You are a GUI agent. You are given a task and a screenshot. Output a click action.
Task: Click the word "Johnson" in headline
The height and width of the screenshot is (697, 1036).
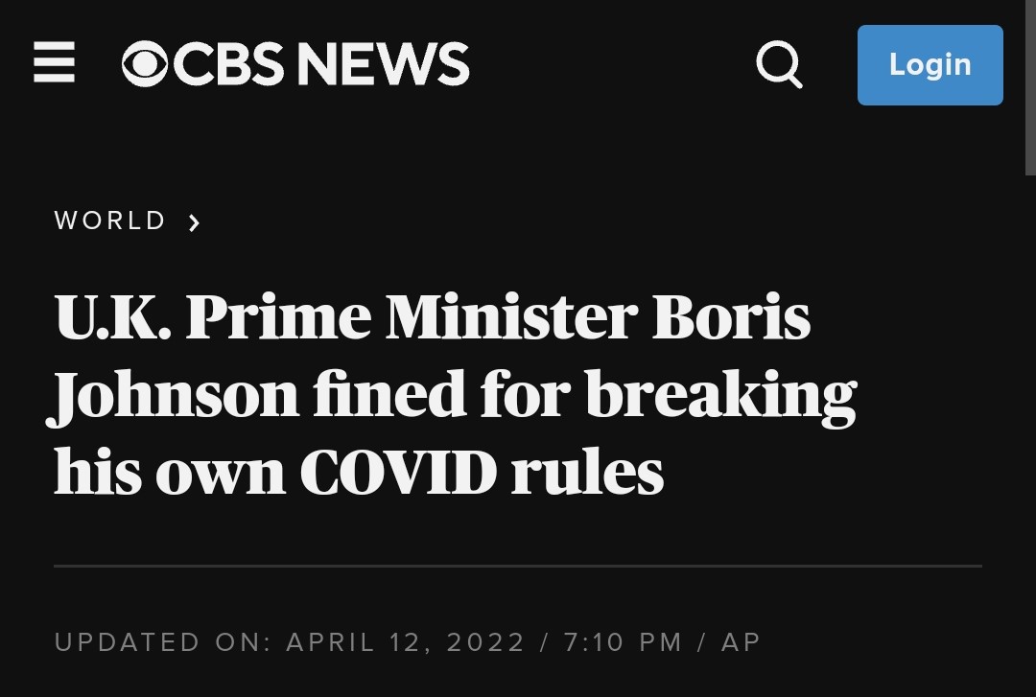(x=172, y=395)
